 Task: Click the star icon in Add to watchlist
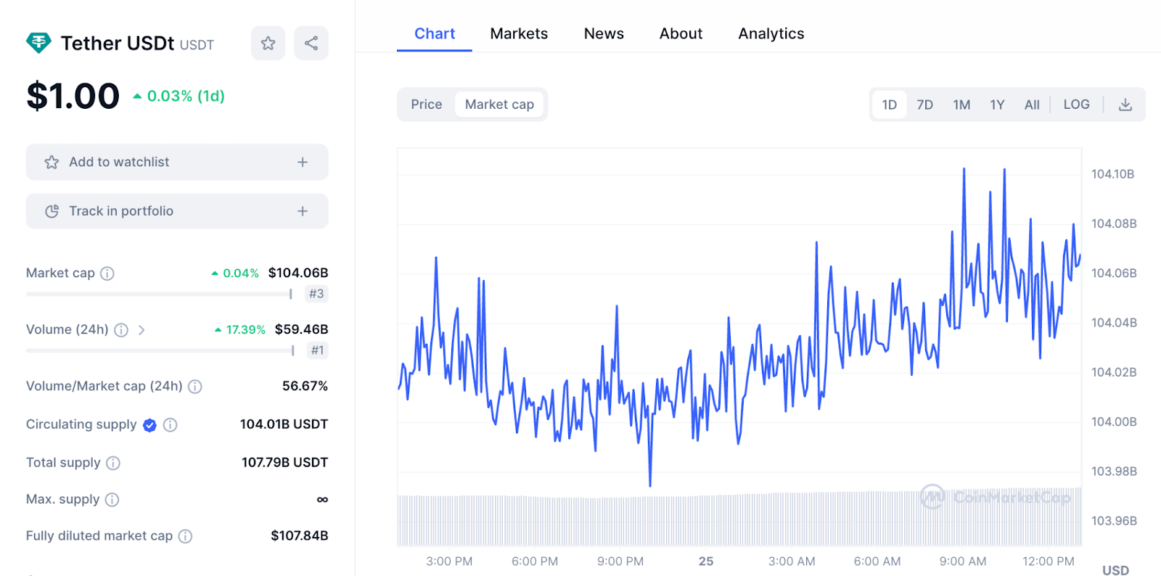coord(52,162)
